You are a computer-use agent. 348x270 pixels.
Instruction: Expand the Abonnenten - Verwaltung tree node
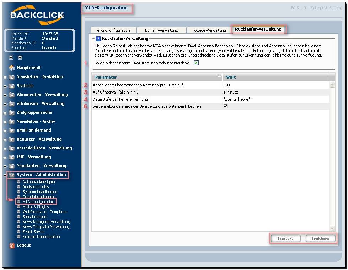(x=5, y=95)
